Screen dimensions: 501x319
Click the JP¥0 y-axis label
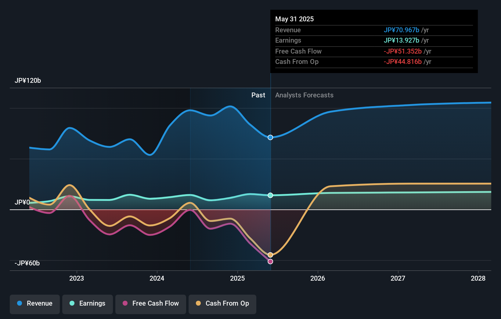[22, 202]
